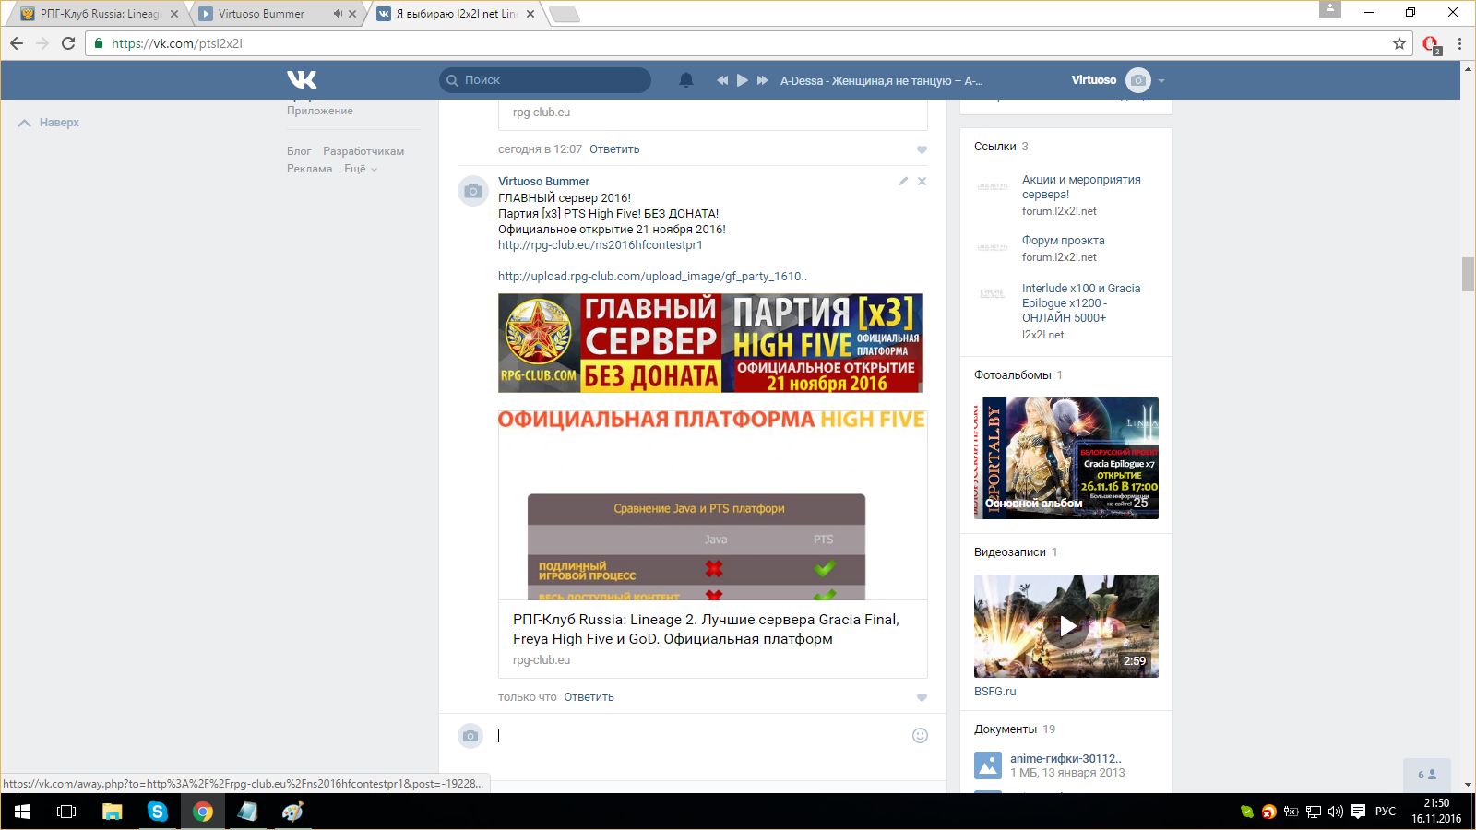This screenshot has height=830, width=1476.
Task: Open the notifications bell
Action: point(685,80)
